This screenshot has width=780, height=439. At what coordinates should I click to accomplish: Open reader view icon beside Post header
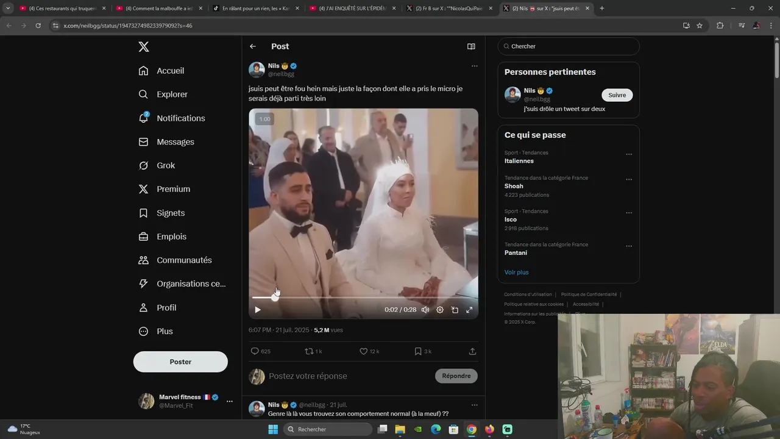click(x=471, y=46)
